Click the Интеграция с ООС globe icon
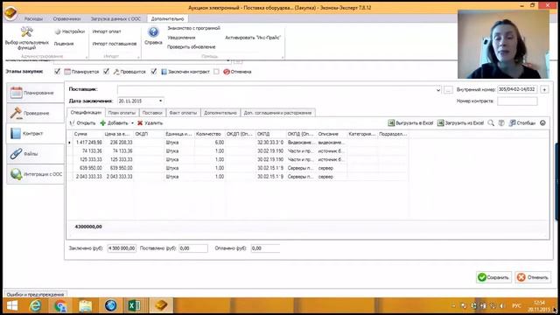 click(16, 174)
